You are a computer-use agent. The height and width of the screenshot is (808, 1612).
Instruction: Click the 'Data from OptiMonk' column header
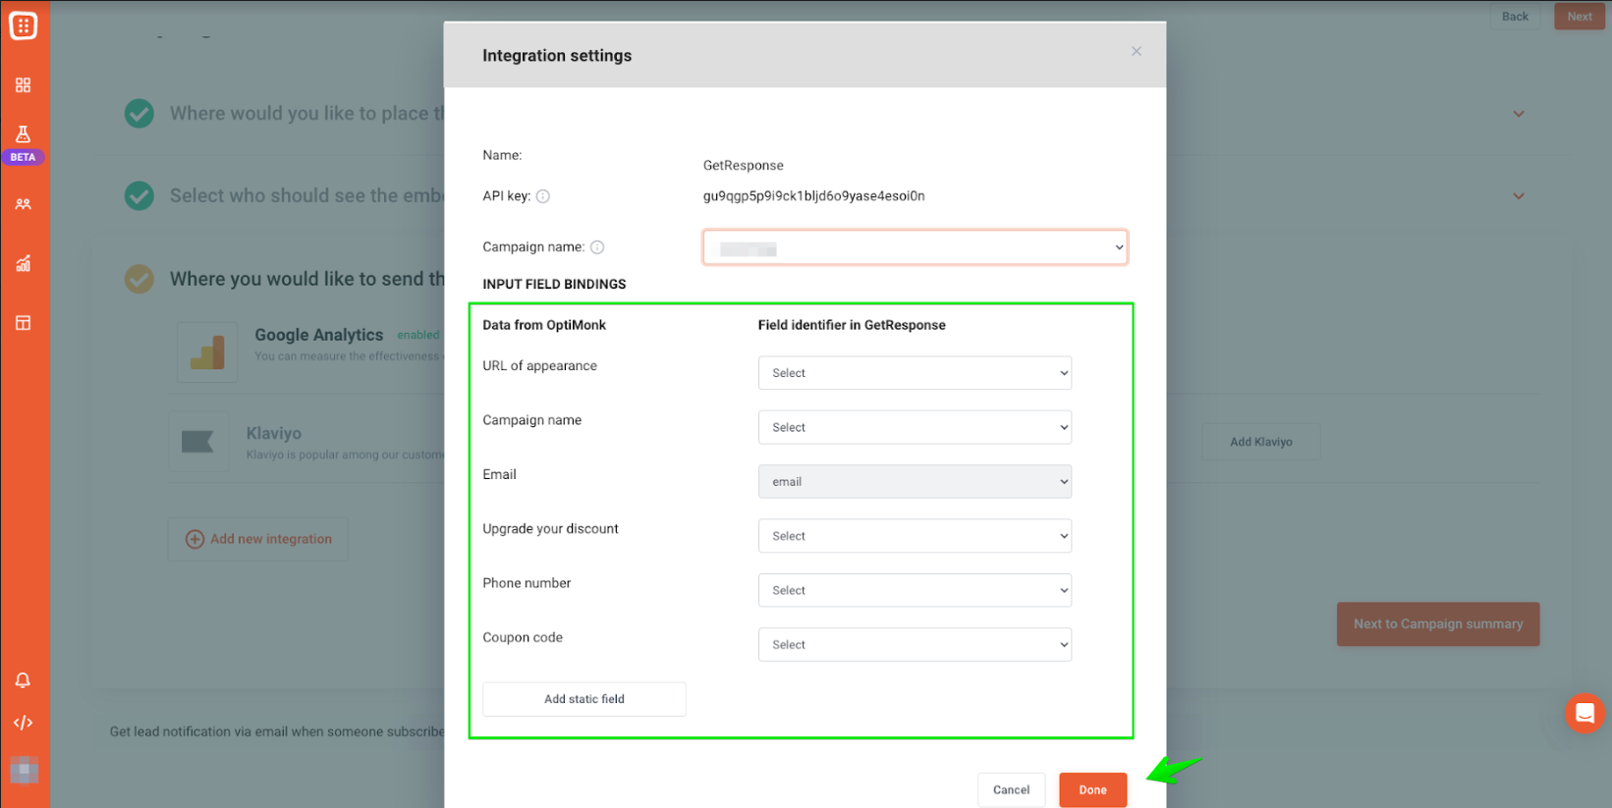(x=544, y=325)
